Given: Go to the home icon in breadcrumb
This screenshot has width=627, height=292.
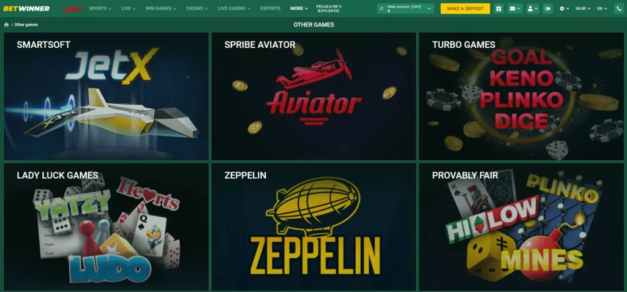Looking at the screenshot, I should pyautogui.click(x=6, y=25).
